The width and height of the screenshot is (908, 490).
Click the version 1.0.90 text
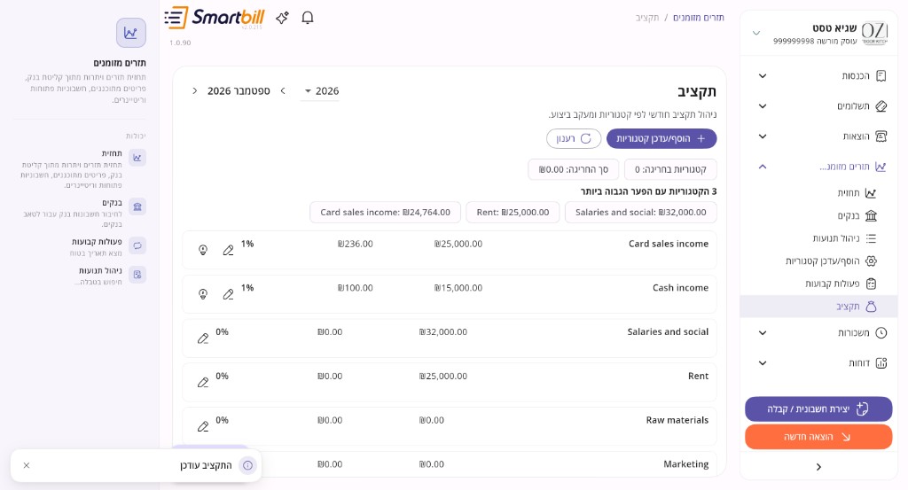click(x=180, y=43)
